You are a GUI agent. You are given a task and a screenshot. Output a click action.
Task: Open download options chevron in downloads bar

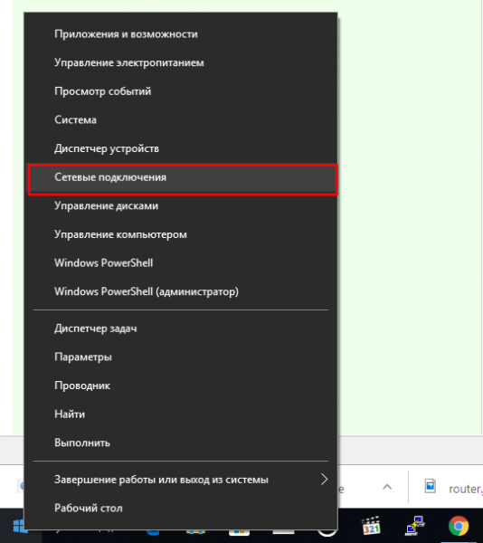pyautogui.click(x=387, y=487)
